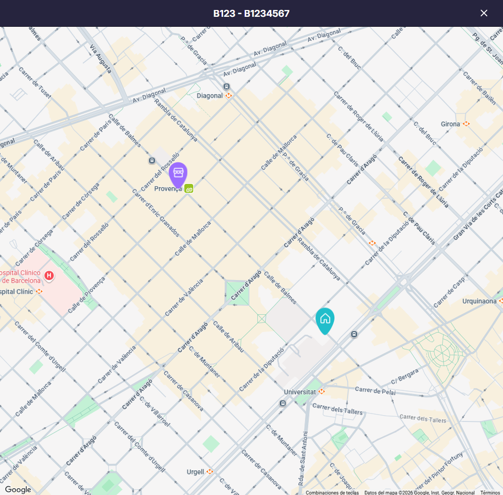503x495 pixels.
Task: Click the Gran Via de les Corts label
Action: (477, 214)
